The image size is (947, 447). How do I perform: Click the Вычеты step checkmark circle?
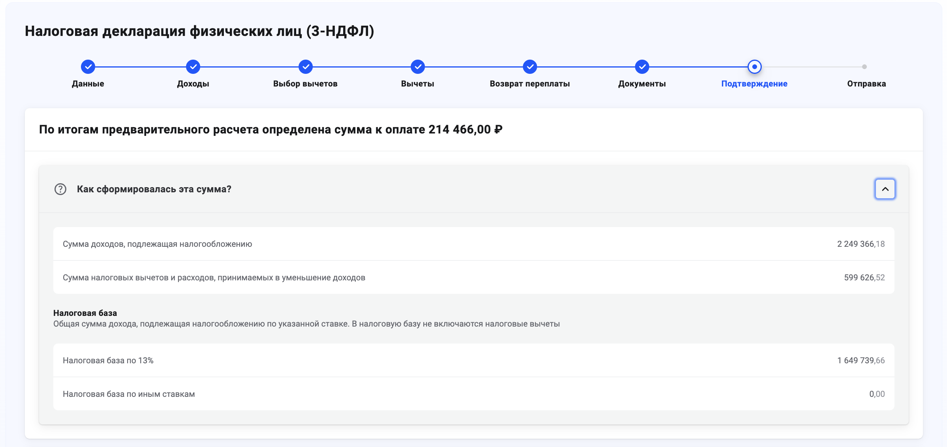[417, 67]
